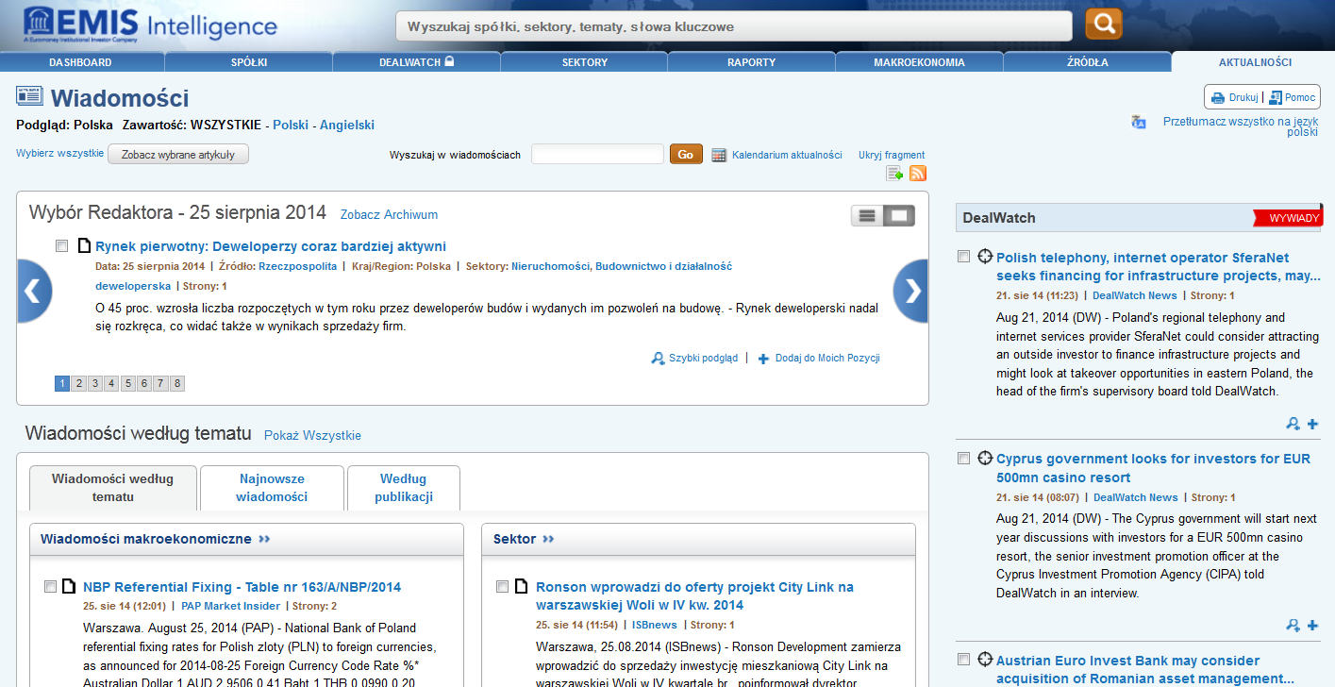This screenshot has width=1335, height=687.
Task: Click the main search field at top
Action: pyautogui.click(x=733, y=26)
